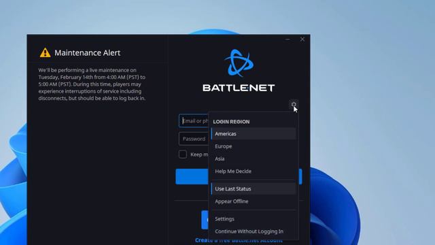Image resolution: width=435 pixels, height=245 pixels.
Task: Click the maintenance message paragraph
Action: [x=92, y=84]
